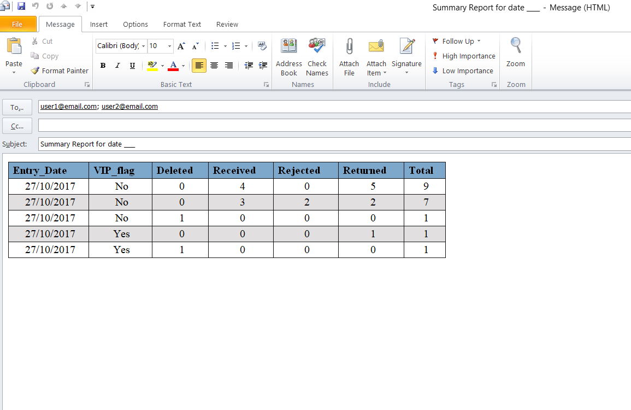Click the Copy command
Image resolution: width=631 pixels, height=410 pixels.
tap(45, 56)
